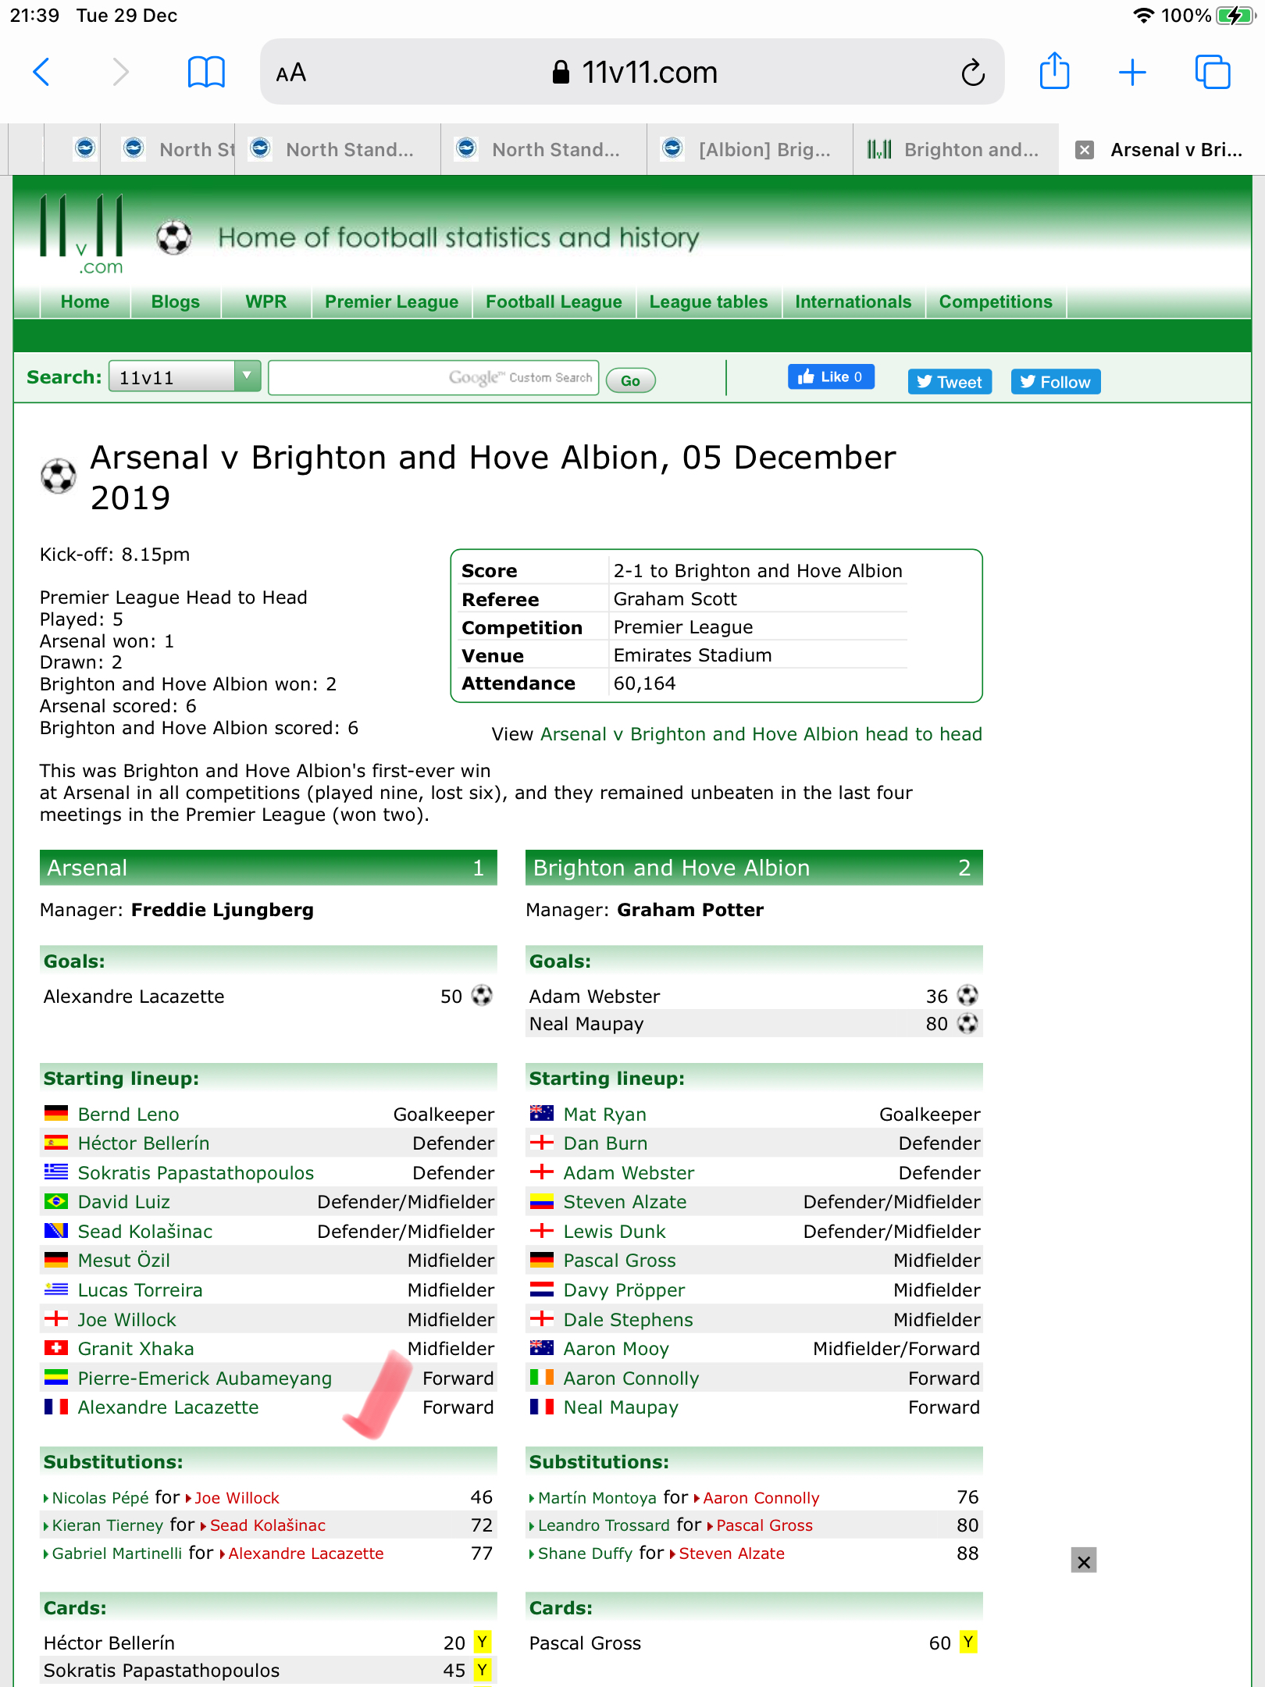Tap the Safari forward arrow
This screenshot has width=1265, height=1687.
[120, 72]
